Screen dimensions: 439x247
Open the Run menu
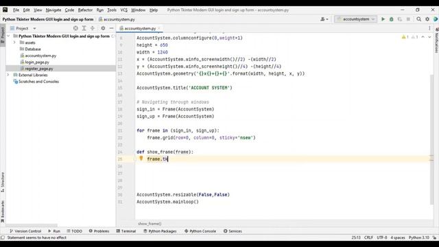[x=100, y=10]
